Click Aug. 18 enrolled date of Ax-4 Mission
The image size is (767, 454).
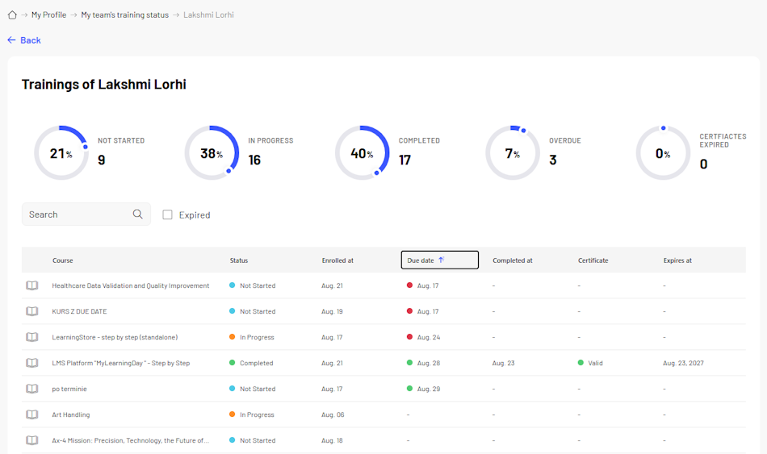click(x=332, y=440)
